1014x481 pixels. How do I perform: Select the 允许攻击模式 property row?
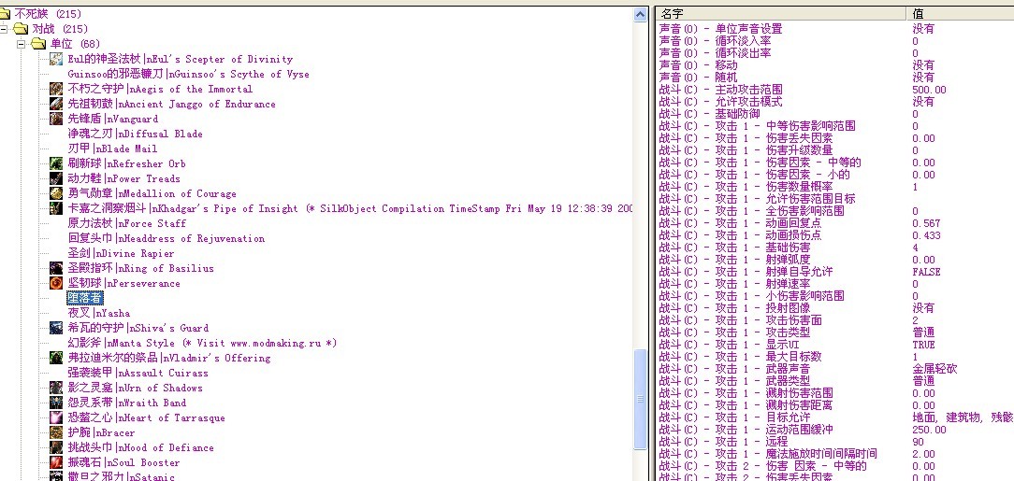(720, 102)
